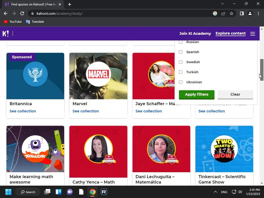The image size is (264, 198).
Task: Click the Kahoot K! logo in header
Action: pyautogui.click(x=5, y=34)
